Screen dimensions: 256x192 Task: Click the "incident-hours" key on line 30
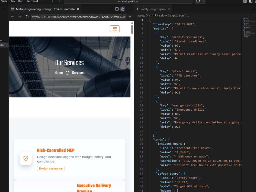[170, 144]
